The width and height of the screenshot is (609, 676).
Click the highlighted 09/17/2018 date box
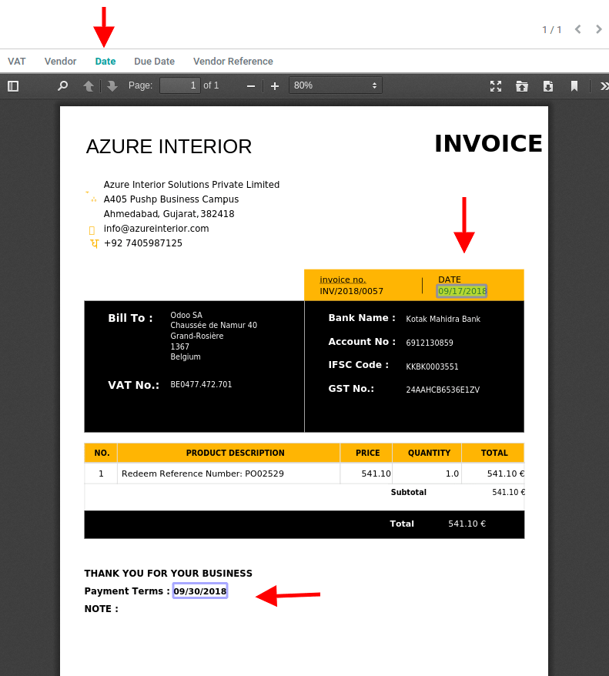point(462,291)
